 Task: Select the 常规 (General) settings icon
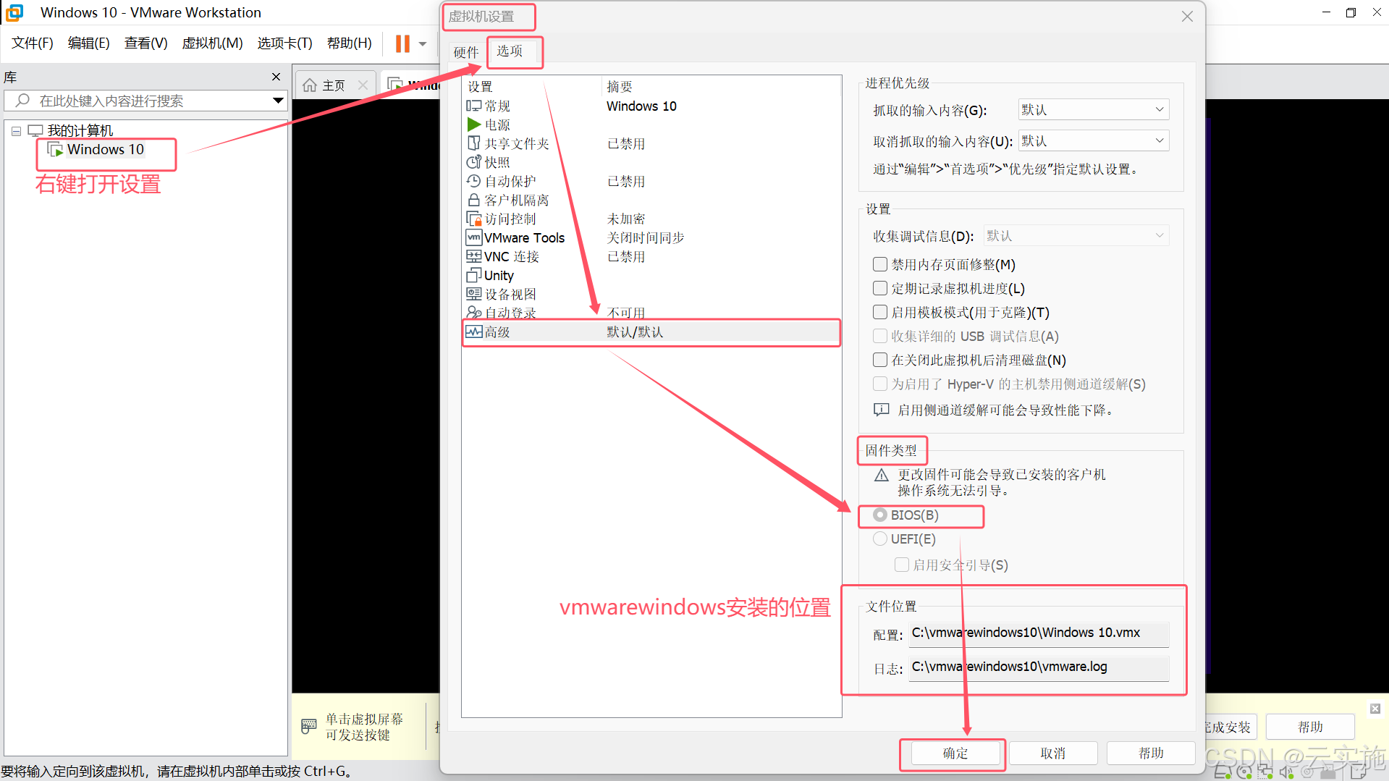[x=473, y=106]
